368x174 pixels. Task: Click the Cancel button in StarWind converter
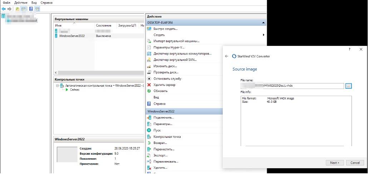pos(354,163)
